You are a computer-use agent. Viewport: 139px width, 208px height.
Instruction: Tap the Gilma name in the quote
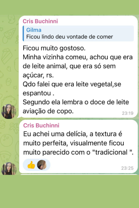(34, 30)
